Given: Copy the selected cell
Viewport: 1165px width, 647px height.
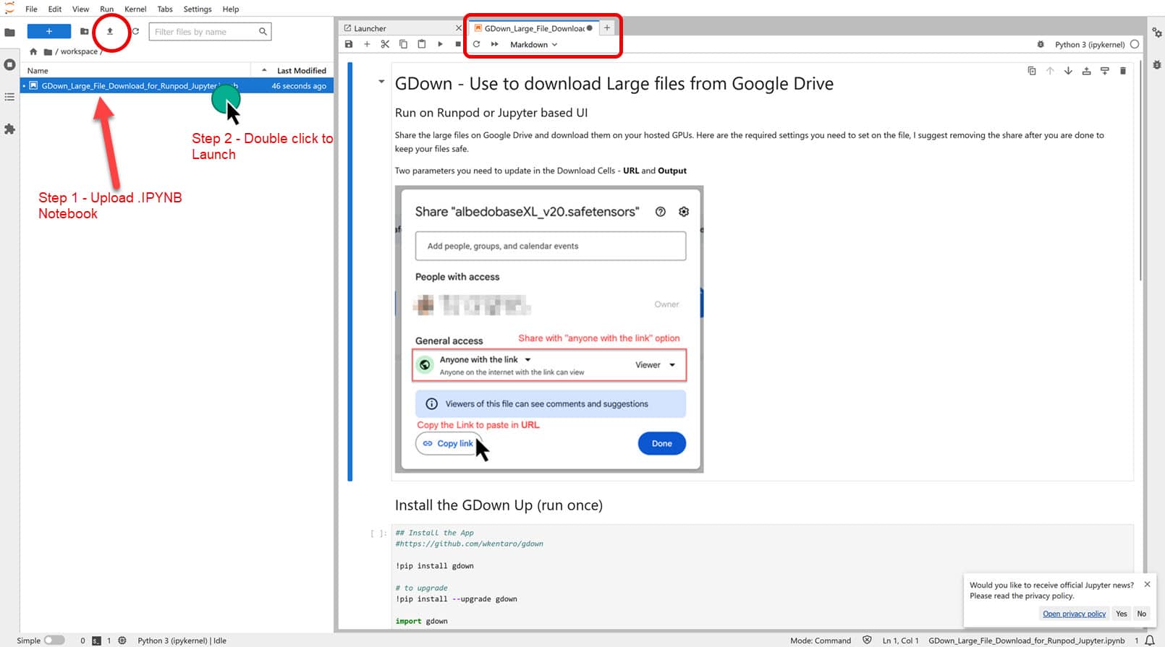Looking at the screenshot, I should tap(404, 44).
